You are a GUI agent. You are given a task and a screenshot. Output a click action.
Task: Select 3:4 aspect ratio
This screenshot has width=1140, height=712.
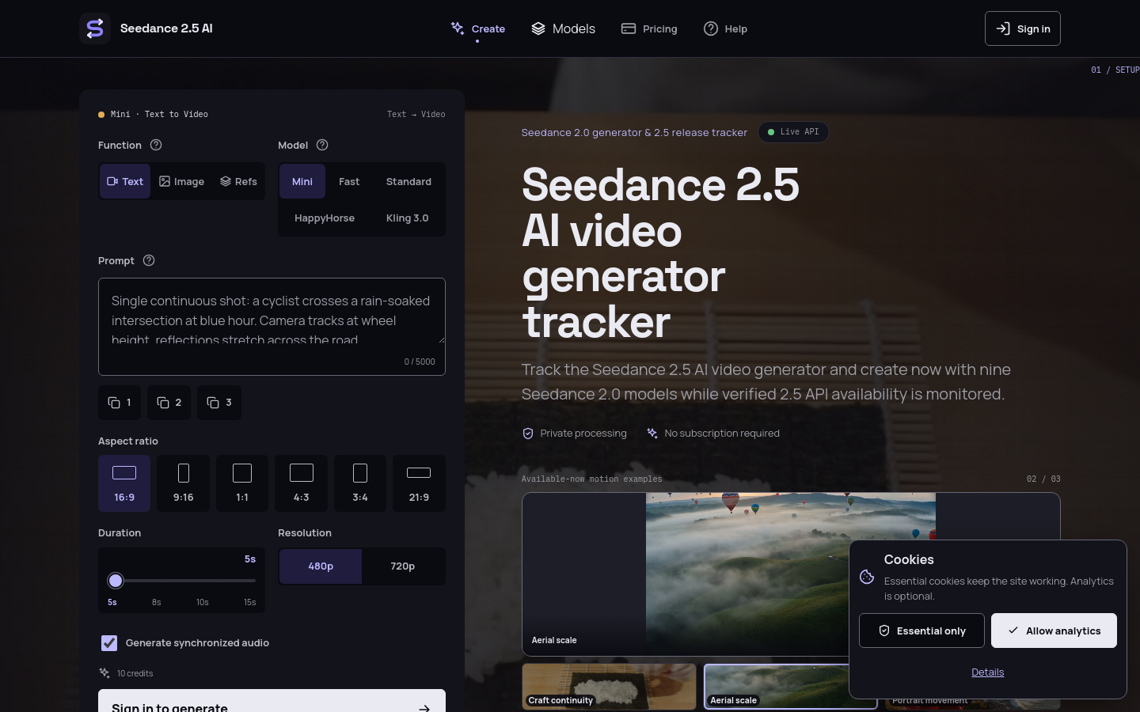coord(360,483)
